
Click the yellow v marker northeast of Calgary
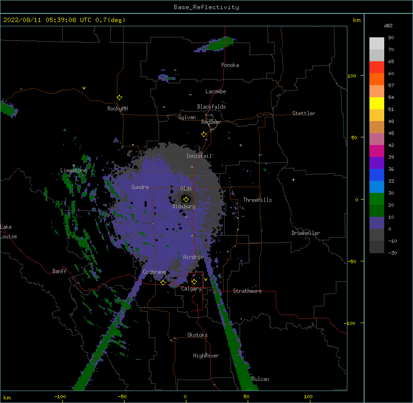tap(206, 280)
